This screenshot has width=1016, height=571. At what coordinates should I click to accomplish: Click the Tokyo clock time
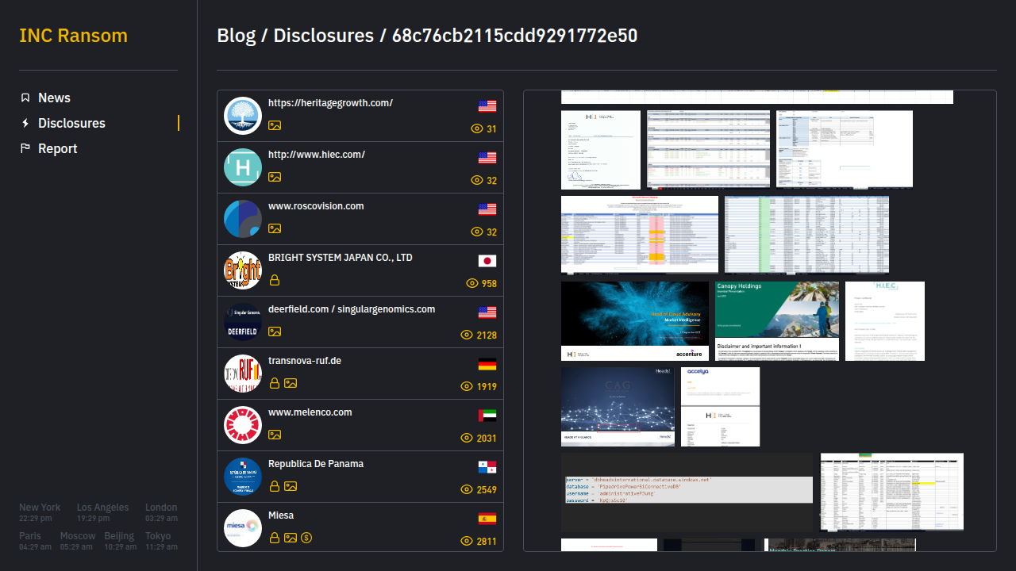coord(162,547)
